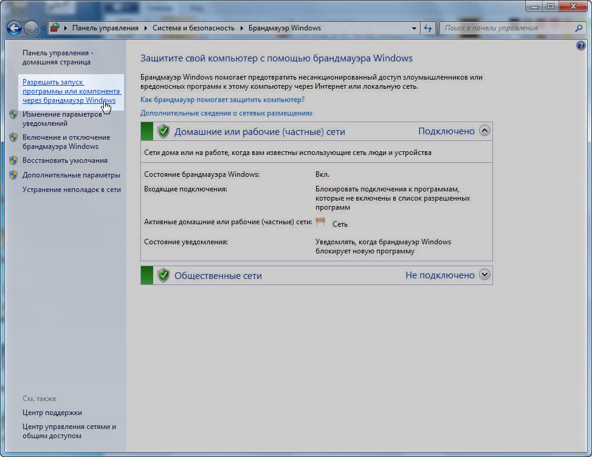Viewport: 592px width, 457px height.
Task: Click Как брандмауэр помогает защитить компьютер link
Action: 222,99
